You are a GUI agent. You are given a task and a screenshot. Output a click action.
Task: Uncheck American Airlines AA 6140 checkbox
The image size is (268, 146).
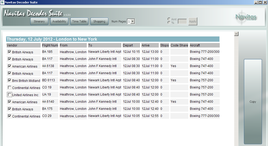(9, 102)
